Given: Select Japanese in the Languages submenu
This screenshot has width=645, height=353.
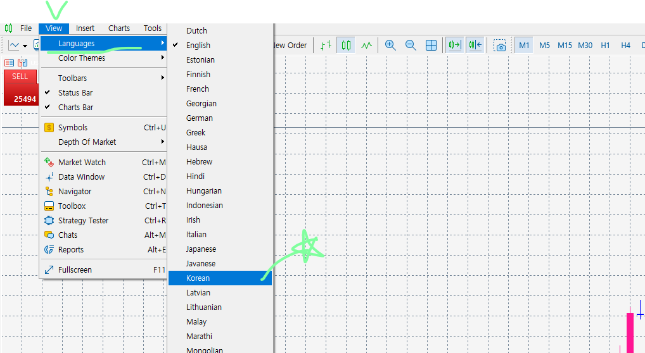Looking at the screenshot, I should [201, 249].
